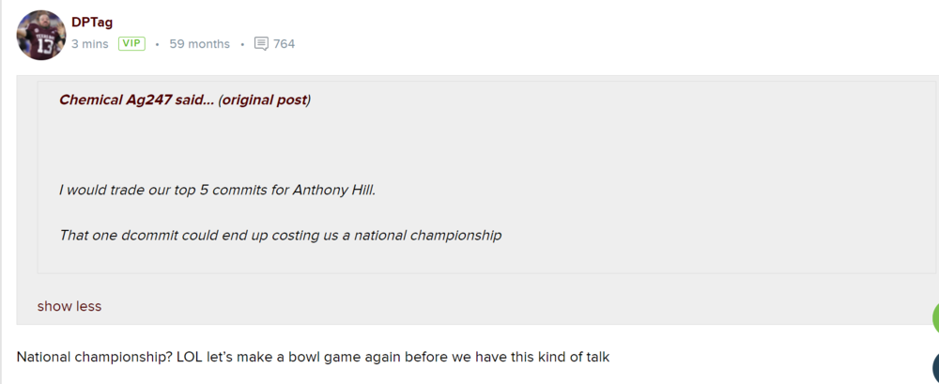
Task: Click the word "said..." in the quote header
Action: (x=194, y=100)
